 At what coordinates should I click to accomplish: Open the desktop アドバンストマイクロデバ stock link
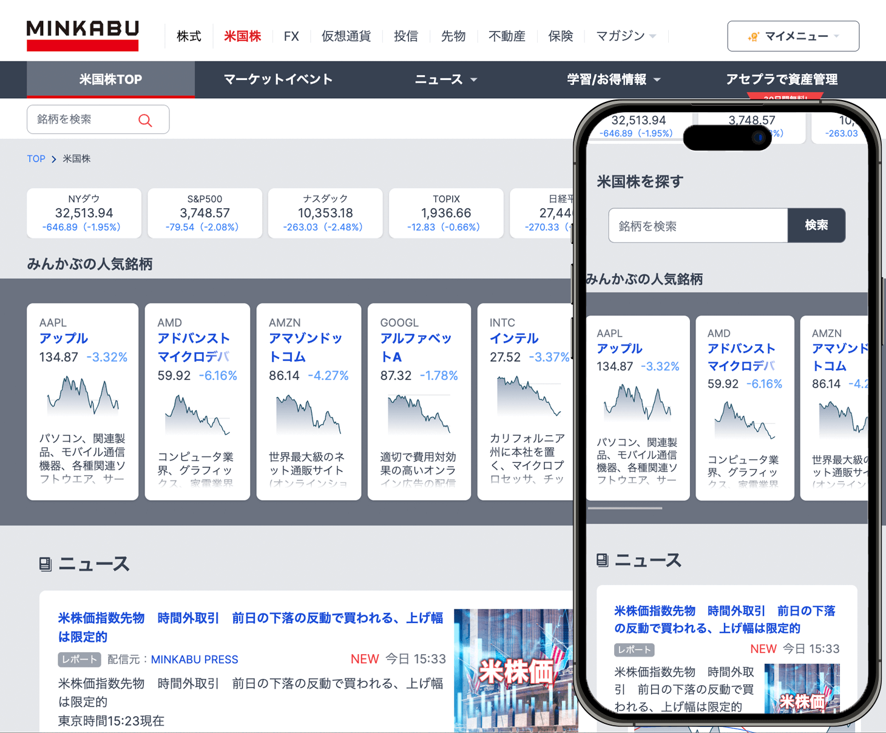[x=194, y=348]
